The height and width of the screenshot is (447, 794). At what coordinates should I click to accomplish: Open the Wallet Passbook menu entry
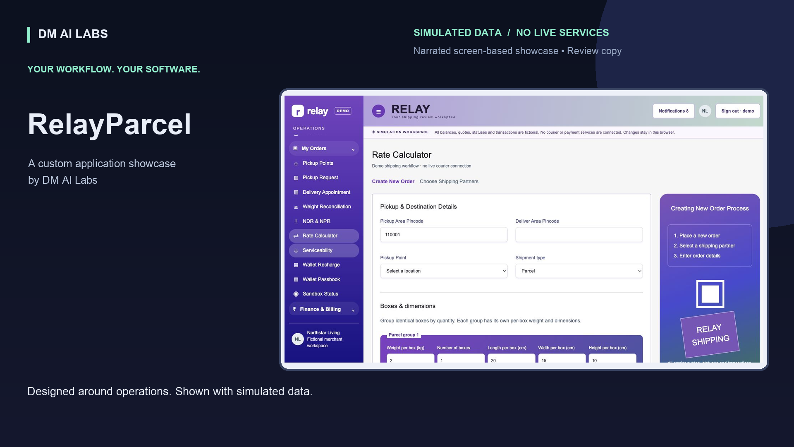pos(324,279)
